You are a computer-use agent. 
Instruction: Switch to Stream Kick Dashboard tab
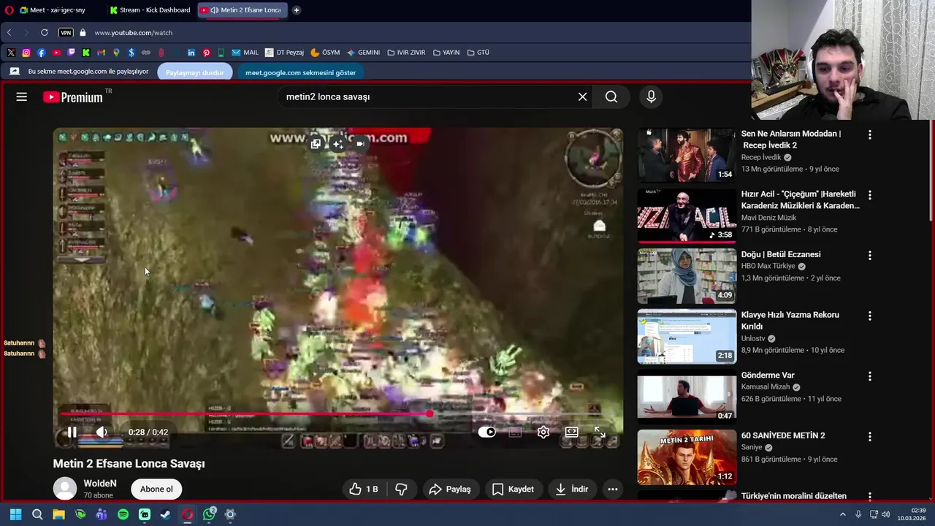coord(150,10)
